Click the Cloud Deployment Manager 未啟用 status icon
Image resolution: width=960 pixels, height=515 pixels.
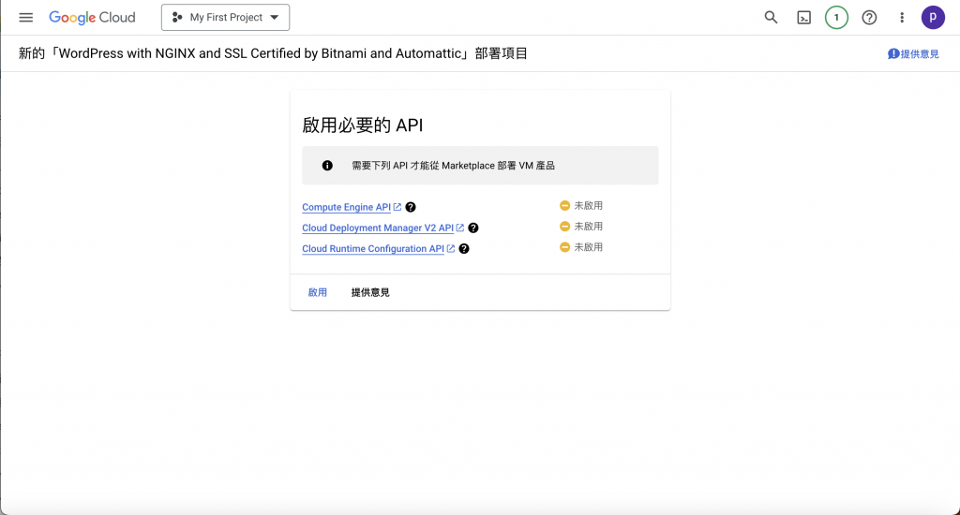[564, 227]
